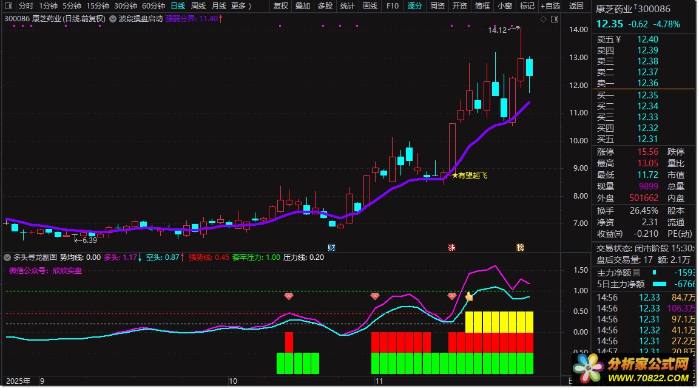
Task: Click the 交易状态 status line
Action: coord(644,248)
